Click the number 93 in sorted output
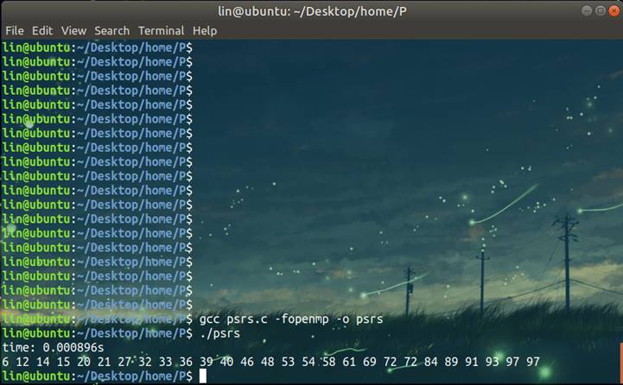 coord(493,362)
